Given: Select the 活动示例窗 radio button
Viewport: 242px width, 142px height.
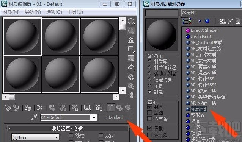Looking at the screenshot, I should (x=149, y=73).
